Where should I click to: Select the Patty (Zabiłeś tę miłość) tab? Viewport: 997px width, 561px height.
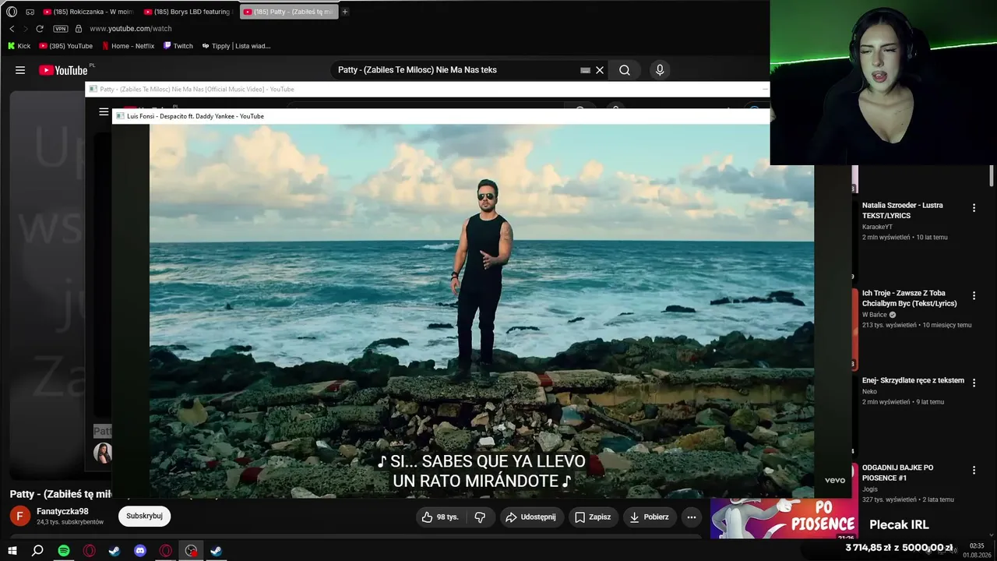pos(289,12)
